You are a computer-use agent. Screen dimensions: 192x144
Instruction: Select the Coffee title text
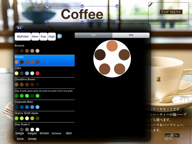pyautogui.click(x=82, y=14)
